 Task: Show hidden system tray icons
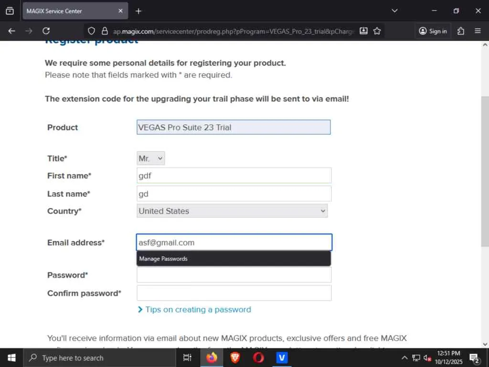click(404, 357)
